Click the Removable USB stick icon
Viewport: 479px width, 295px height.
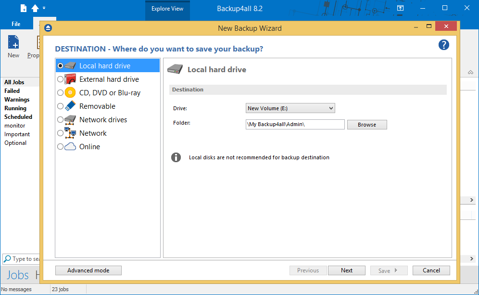click(70, 106)
